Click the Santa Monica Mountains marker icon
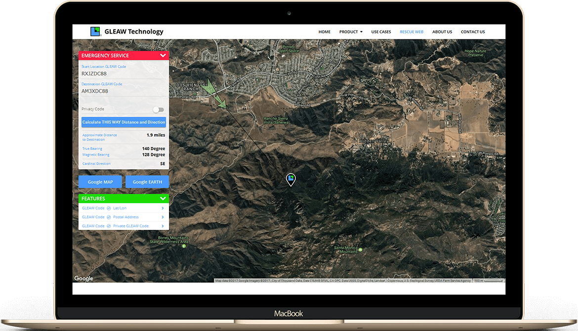This screenshot has height=331, width=578. pos(361,250)
